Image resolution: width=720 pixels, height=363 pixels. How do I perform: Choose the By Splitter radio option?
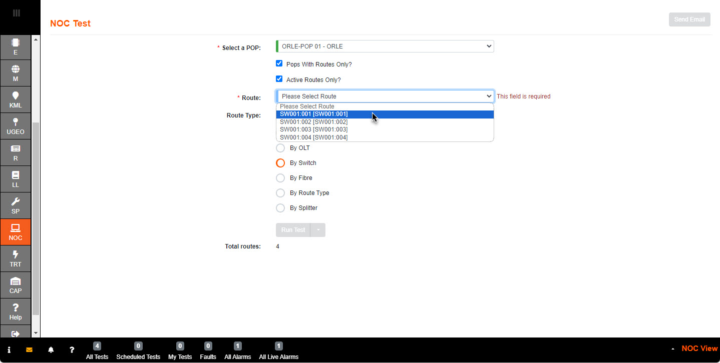pyautogui.click(x=280, y=208)
